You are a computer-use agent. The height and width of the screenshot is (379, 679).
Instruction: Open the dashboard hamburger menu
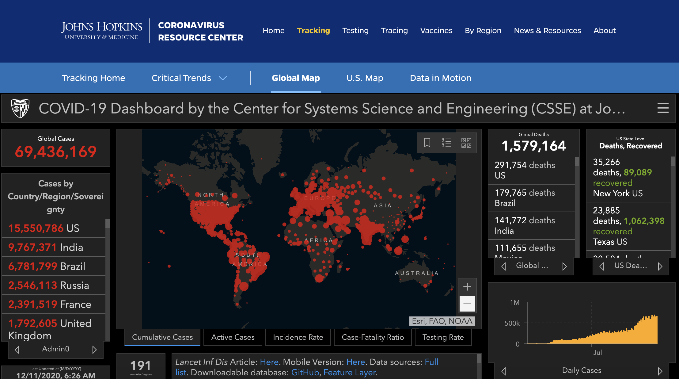[x=663, y=108]
